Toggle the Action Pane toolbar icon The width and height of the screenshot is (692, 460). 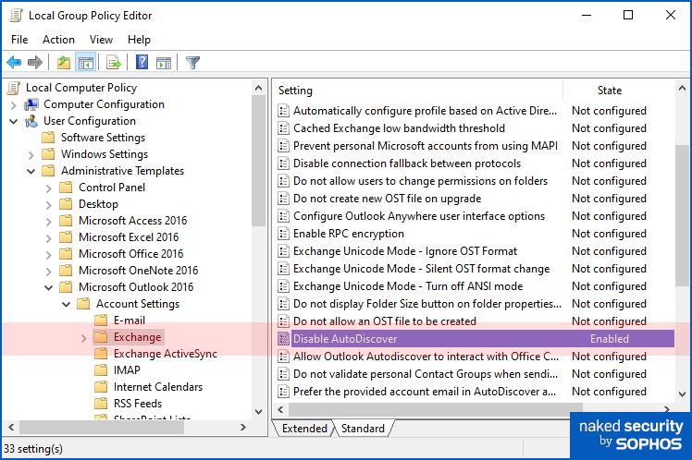pos(164,63)
